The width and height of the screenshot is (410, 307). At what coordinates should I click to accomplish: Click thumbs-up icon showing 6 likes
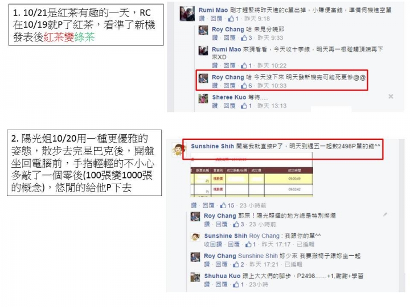(244, 86)
